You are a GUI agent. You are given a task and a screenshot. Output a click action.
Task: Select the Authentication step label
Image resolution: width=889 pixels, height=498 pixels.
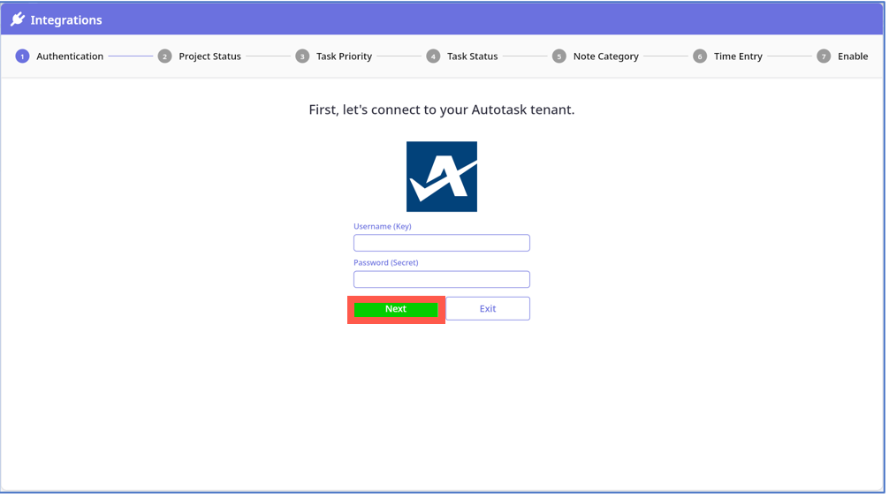pyautogui.click(x=70, y=57)
